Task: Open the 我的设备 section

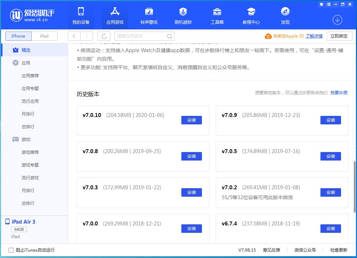Action: point(81,15)
